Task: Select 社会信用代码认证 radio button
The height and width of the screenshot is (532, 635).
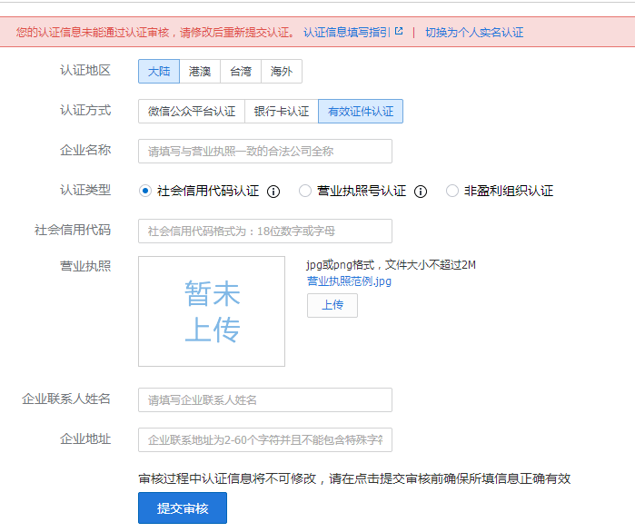Action: tap(145, 191)
